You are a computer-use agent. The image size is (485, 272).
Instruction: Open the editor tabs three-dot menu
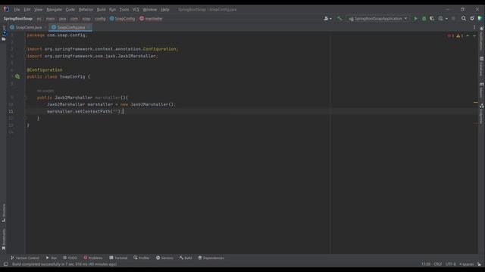[474, 27]
